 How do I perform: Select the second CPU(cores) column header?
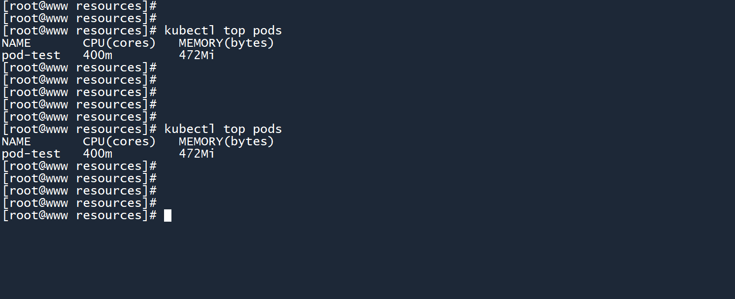(119, 141)
